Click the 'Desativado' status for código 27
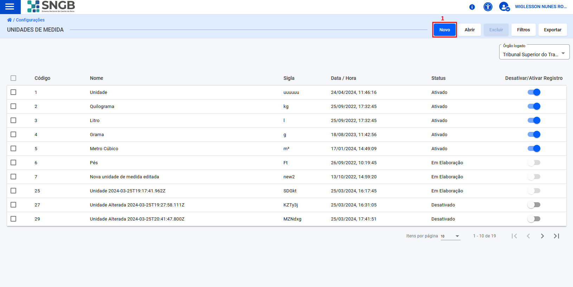This screenshot has width=573, height=287. pos(443,205)
